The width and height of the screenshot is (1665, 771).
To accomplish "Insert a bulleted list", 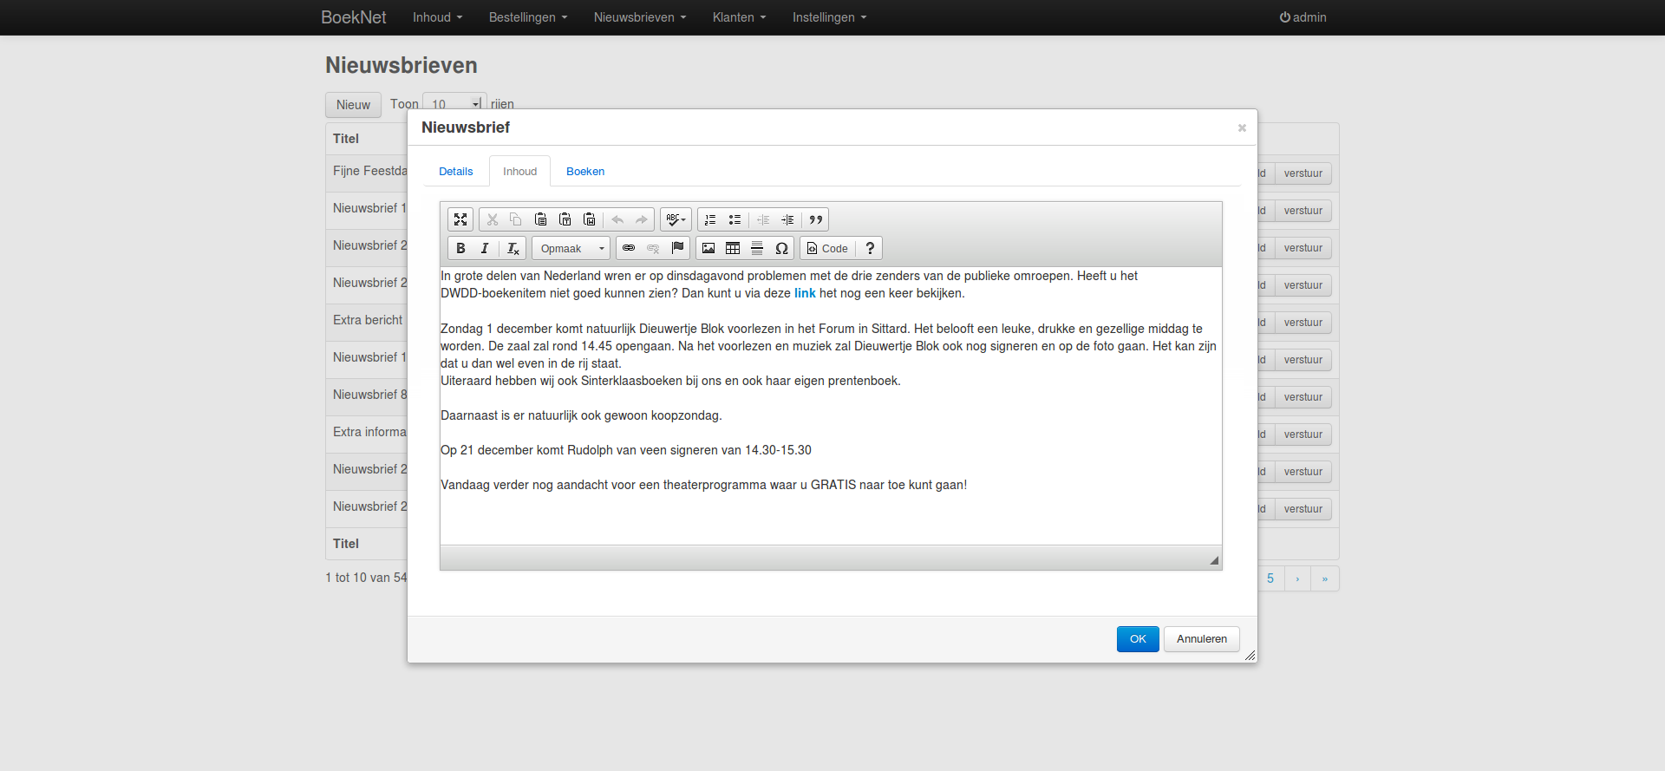I will point(735,219).
